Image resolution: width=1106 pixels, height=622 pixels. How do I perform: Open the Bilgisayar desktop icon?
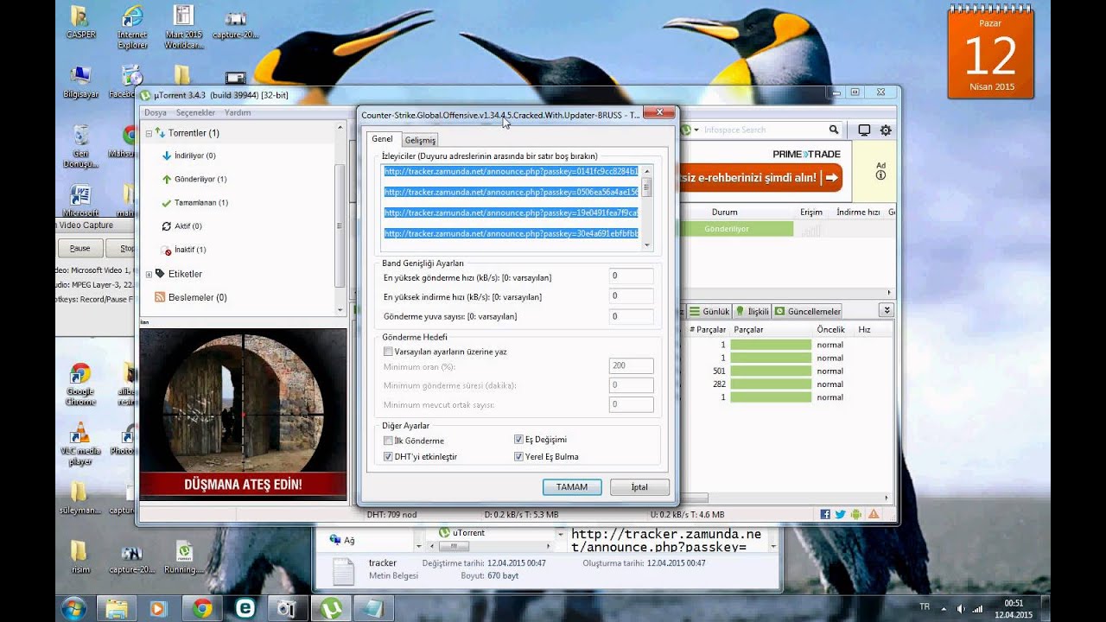coord(80,82)
